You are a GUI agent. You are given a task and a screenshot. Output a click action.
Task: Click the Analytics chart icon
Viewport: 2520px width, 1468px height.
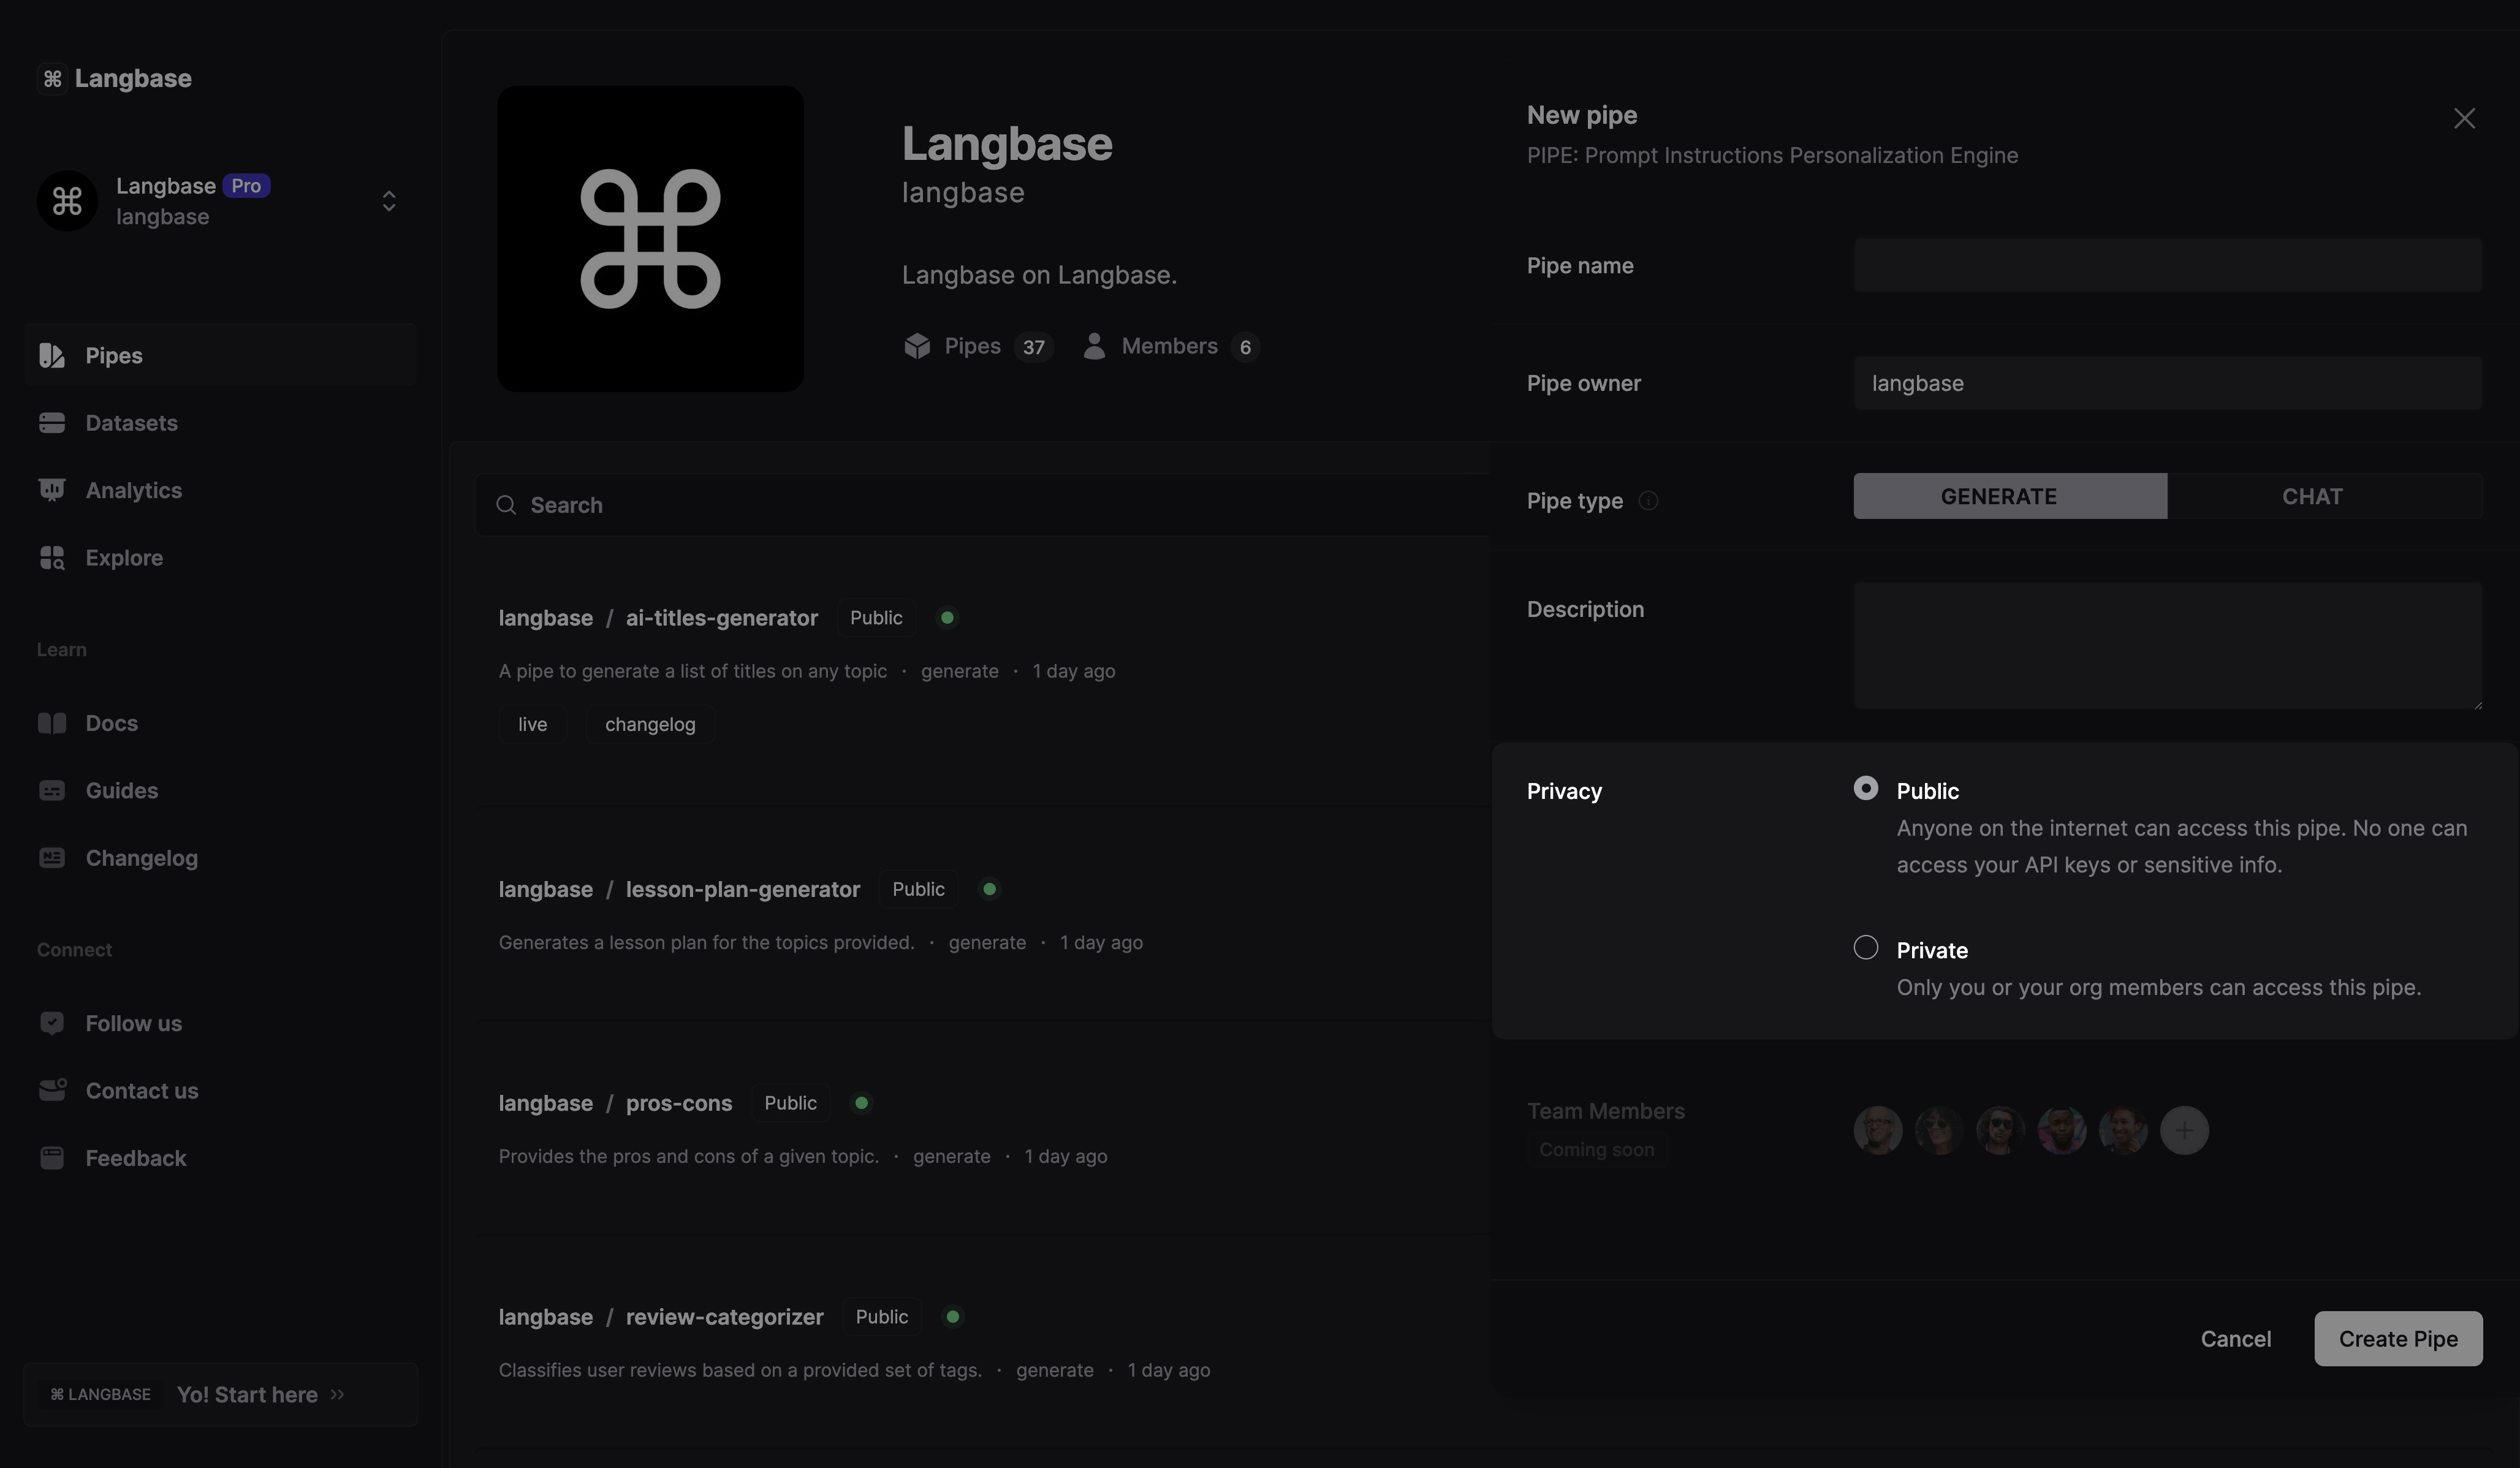52,490
